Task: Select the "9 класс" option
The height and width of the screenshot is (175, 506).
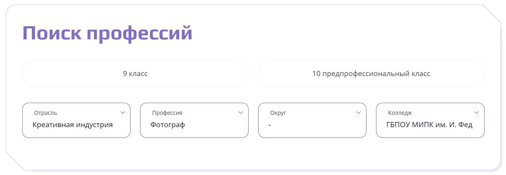Action: pyautogui.click(x=135, y=74)
